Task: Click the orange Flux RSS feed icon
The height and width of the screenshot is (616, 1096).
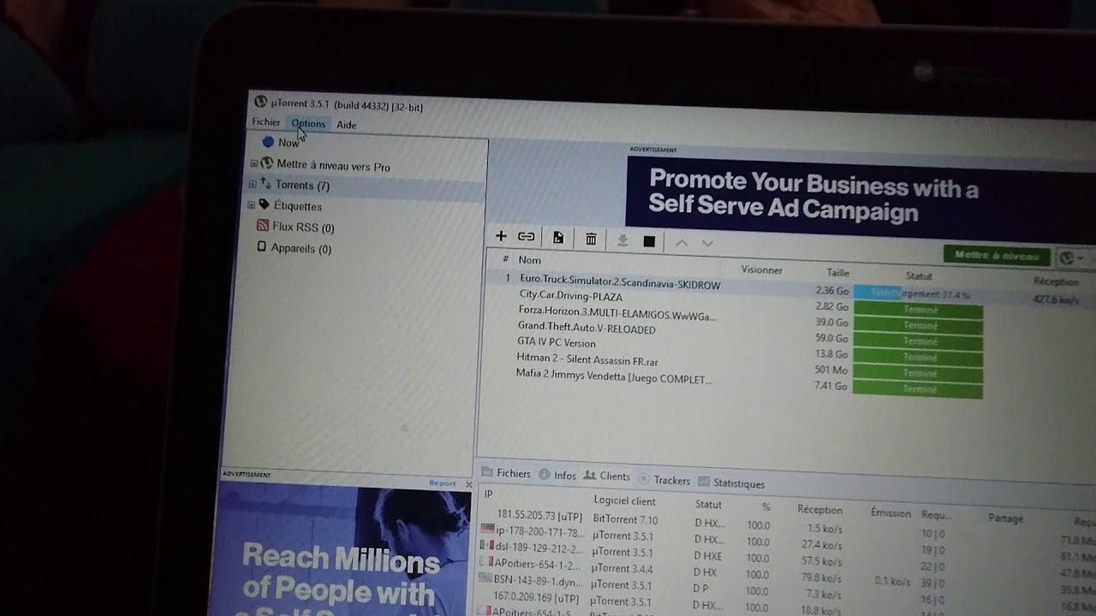Action: pos(263,226)
